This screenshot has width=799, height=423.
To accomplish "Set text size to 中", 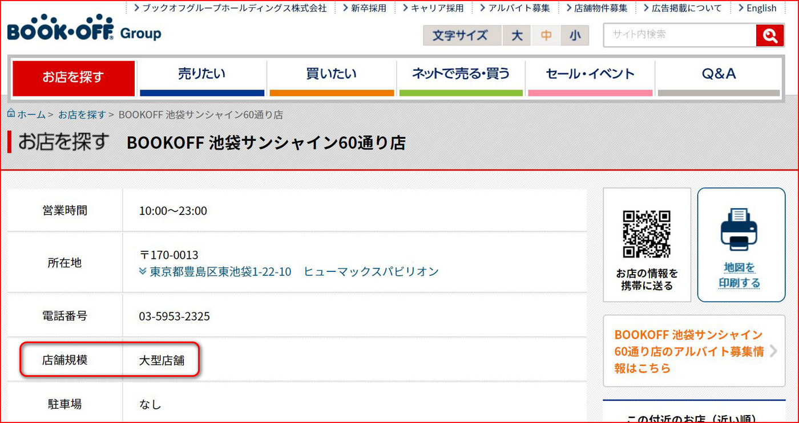I will [546, 35].
